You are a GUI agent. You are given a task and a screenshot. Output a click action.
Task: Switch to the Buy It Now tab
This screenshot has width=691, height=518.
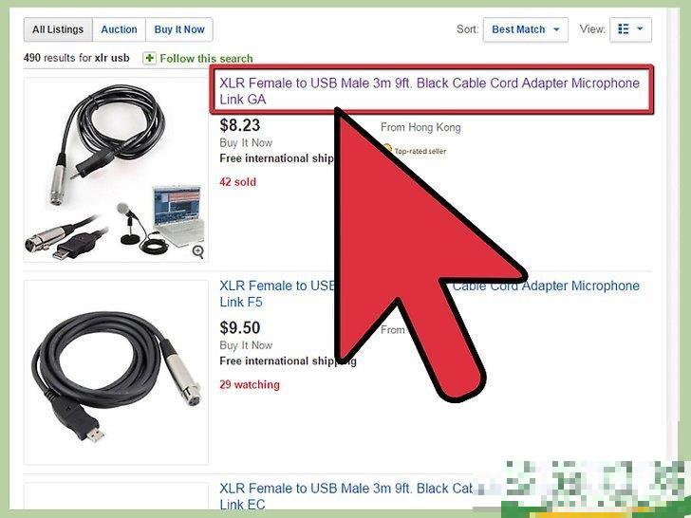tap(179, 29)
